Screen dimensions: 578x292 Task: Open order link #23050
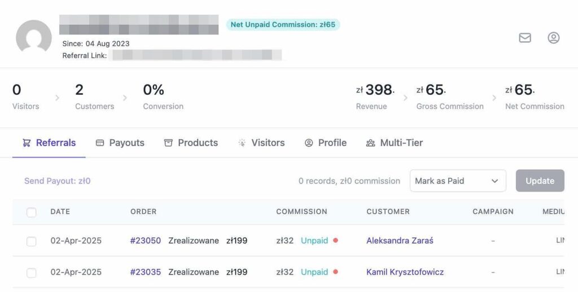click(x=146, y=241)
